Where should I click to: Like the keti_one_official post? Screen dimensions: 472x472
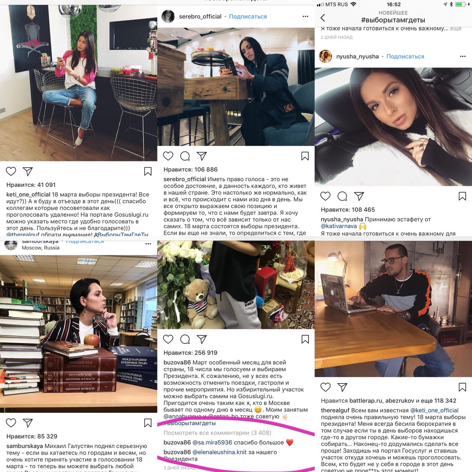[x=11, y=171]
